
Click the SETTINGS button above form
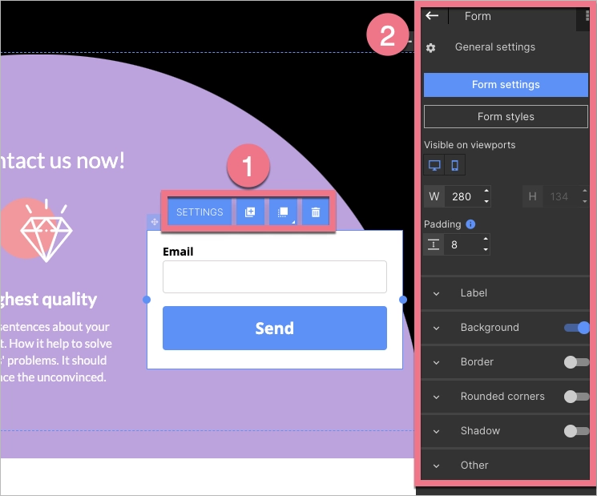200,212
